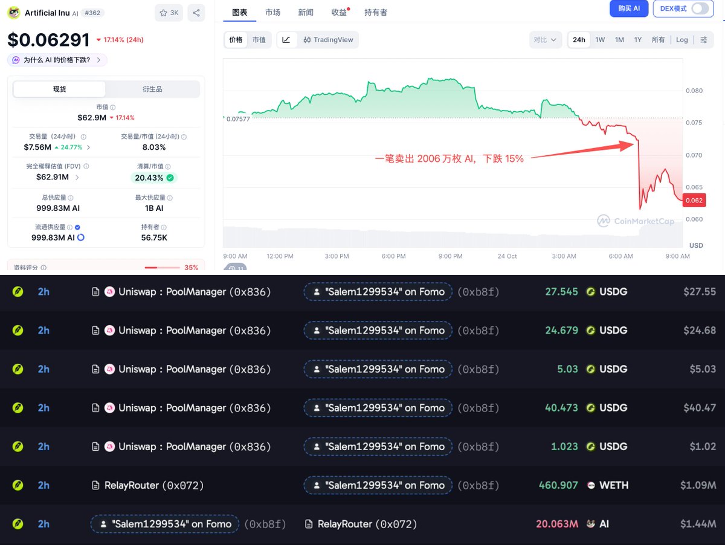Open the share menu icon
The width and height of the screenshot is (725, 545).
196,13
